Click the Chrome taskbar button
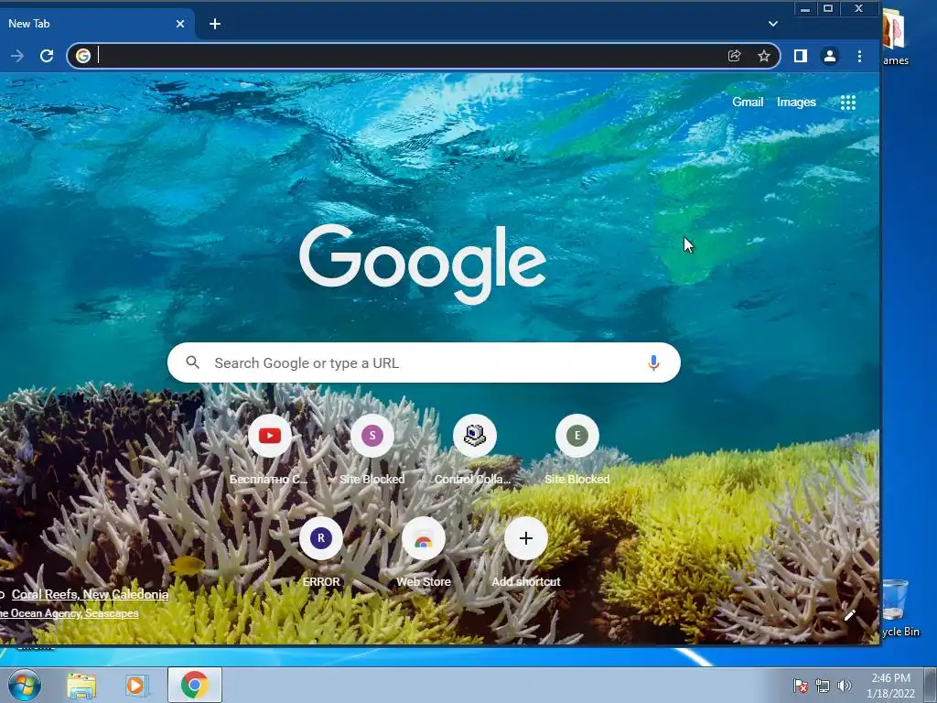937x703 pixels. 195,685
